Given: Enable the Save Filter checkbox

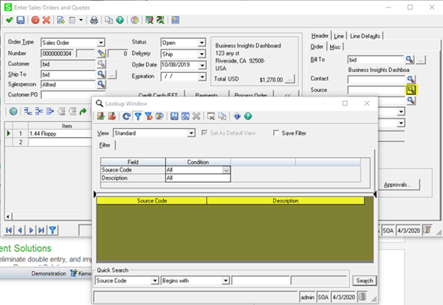Looking at the screenshot, I should 276,133.
